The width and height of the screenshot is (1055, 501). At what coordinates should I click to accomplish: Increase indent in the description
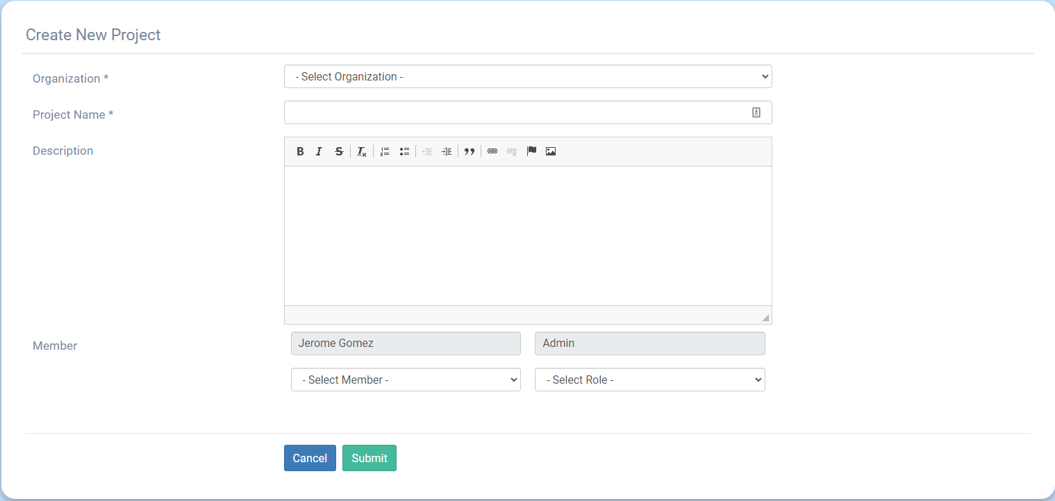pos(447,151)
